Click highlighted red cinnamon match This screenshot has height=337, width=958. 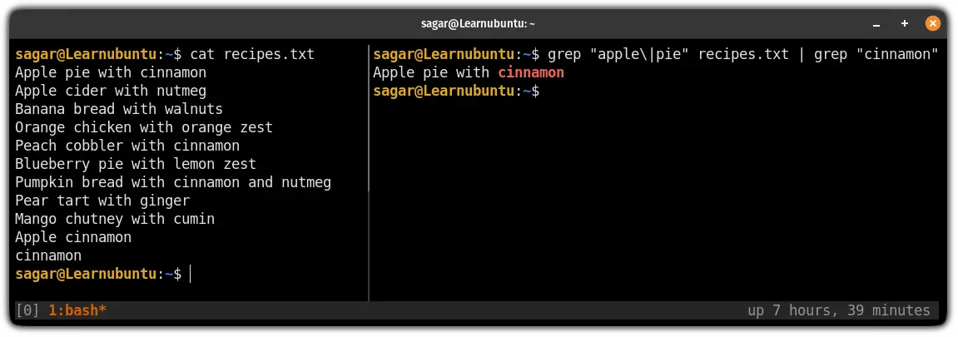pos(531,72)
